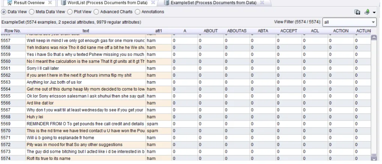Click the ACL column header

click(315, 31)
